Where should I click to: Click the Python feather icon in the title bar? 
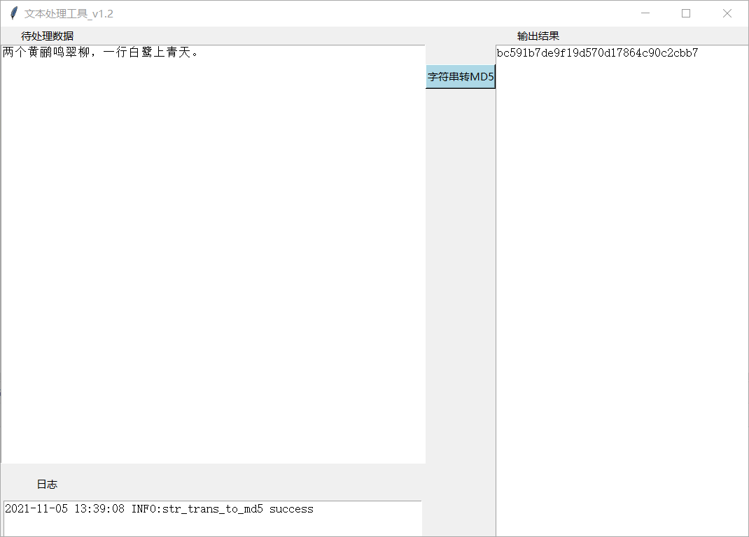[x=13, y=13]
